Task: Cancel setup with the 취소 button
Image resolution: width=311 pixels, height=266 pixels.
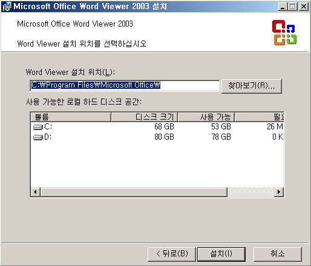Action: pos(278,254)
